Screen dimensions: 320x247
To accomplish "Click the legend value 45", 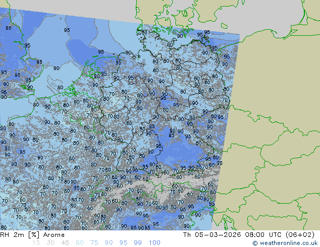I will (x=65, y=243).
